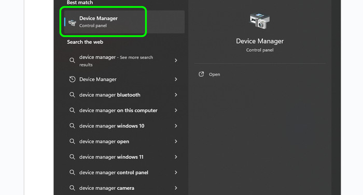Click the small Device Manager icon in best match
Image resolution: width=363 pixels, height=195 pixels.
(x=72, y=22)
